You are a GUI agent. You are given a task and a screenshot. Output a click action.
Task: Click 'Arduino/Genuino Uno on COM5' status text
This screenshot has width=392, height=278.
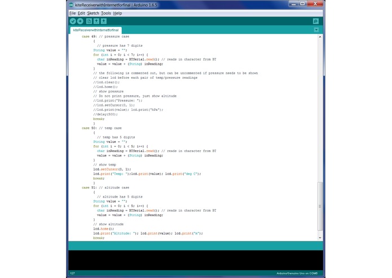click(x=297, y=273)
